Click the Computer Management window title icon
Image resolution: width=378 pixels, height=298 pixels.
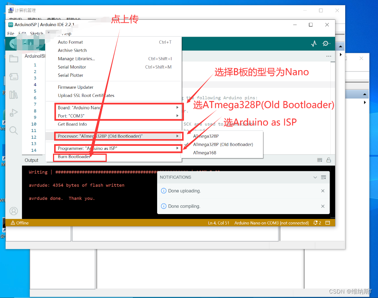pos(10,10)
